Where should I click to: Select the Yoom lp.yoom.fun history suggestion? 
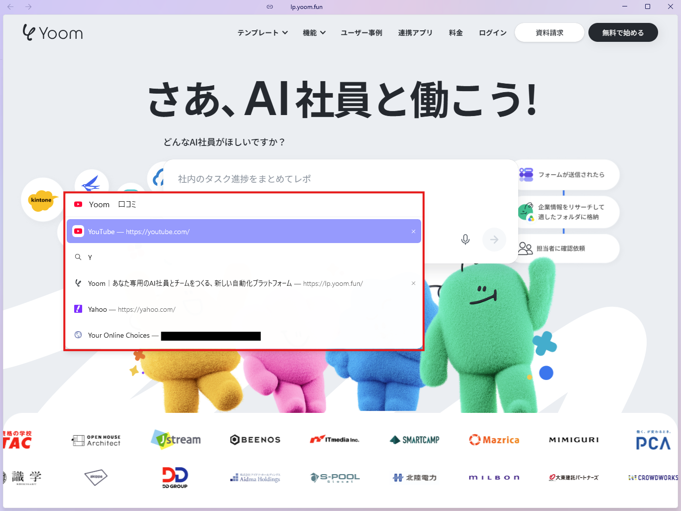[x=244, y=283]
